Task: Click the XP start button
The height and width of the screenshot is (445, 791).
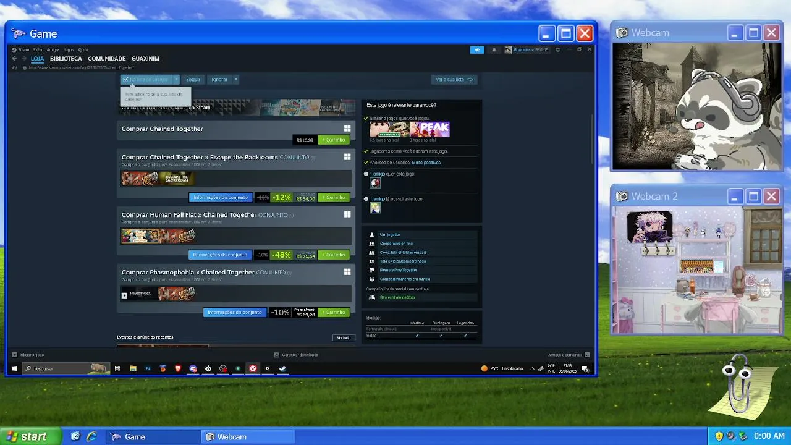Action: (31, 436)
